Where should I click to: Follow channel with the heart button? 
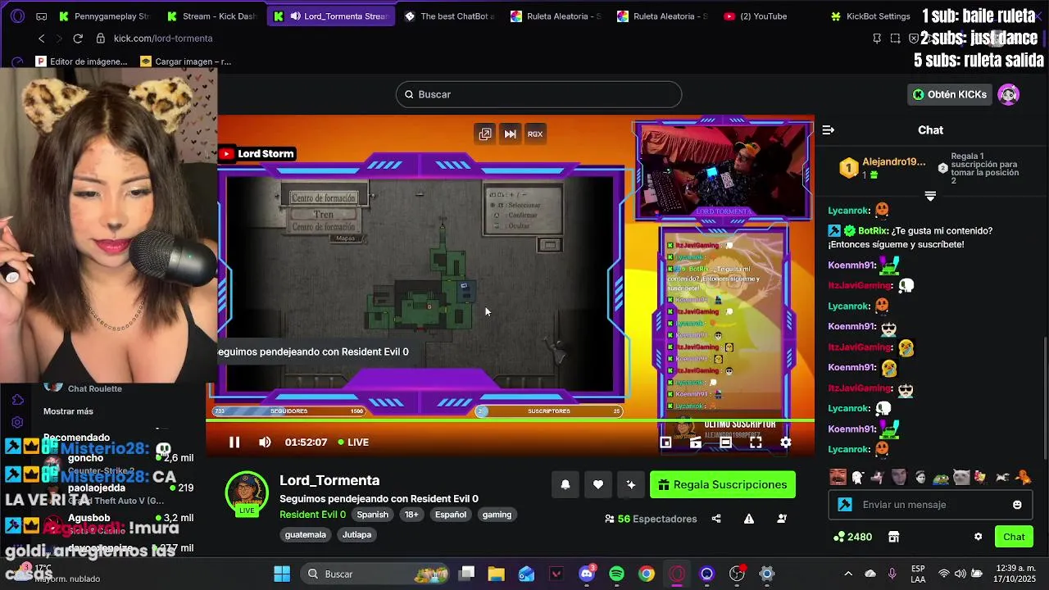[x=598, y=484]
